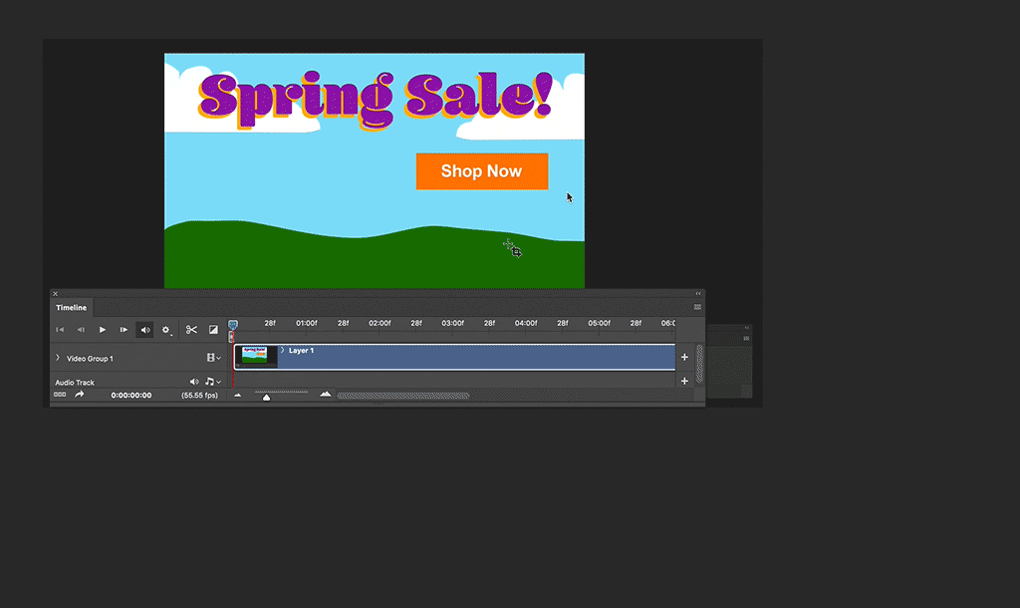The width and height of the screenshot is (1020, 608).
Task: Open the timeline settings gear menu
Action: pos(166,329)
